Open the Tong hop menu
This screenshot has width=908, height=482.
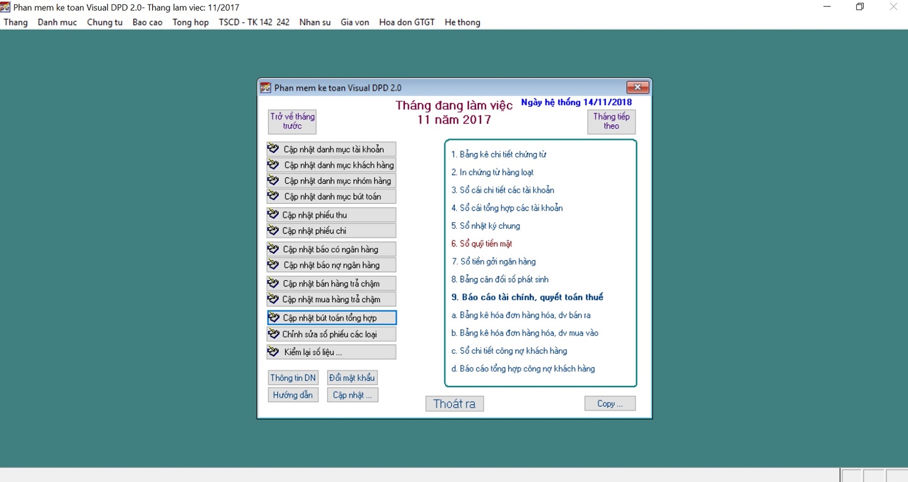tap(191, 22)
